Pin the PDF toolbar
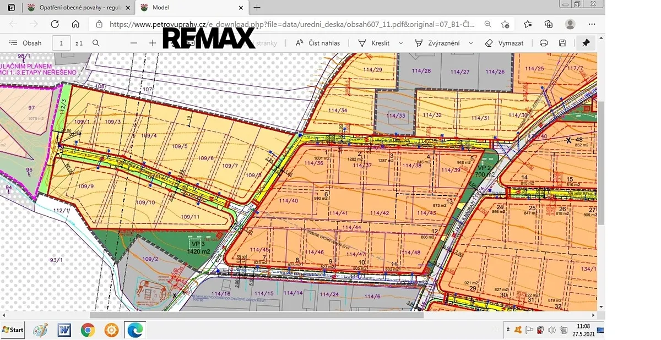This screenshot has height=340, width=661. coord(586,43)
